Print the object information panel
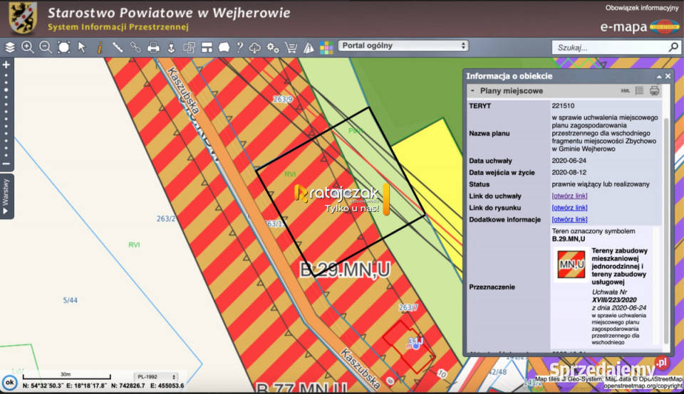The width and height of the screenshot is (684, 394). (x=654, y=90)
